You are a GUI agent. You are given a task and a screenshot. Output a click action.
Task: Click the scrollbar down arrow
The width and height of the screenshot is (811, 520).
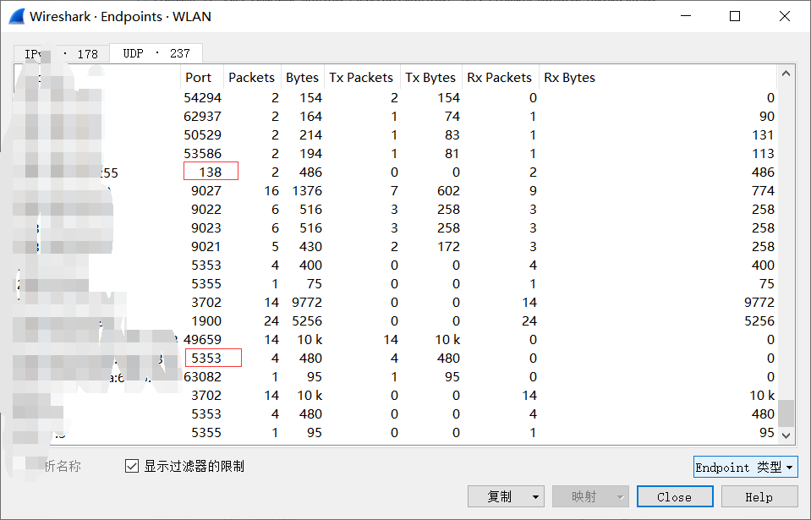[x=786, y=435]
